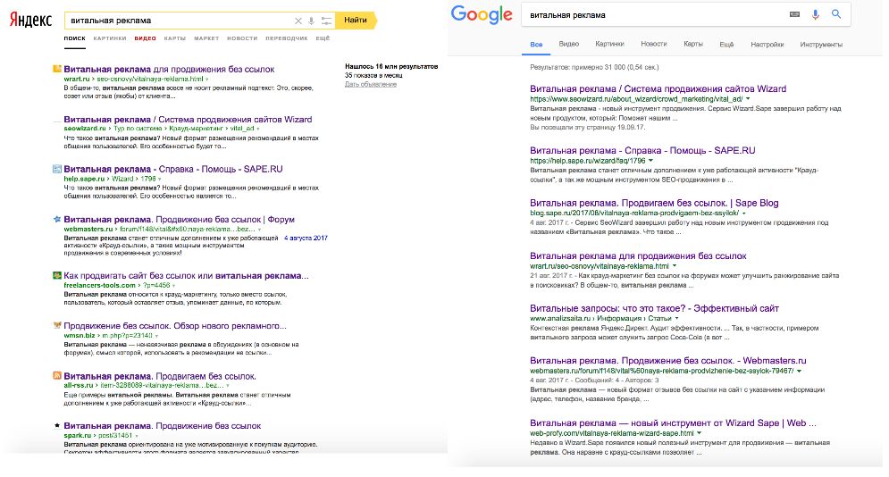Switch to Yandex Видео tab

tap(145, 38)
